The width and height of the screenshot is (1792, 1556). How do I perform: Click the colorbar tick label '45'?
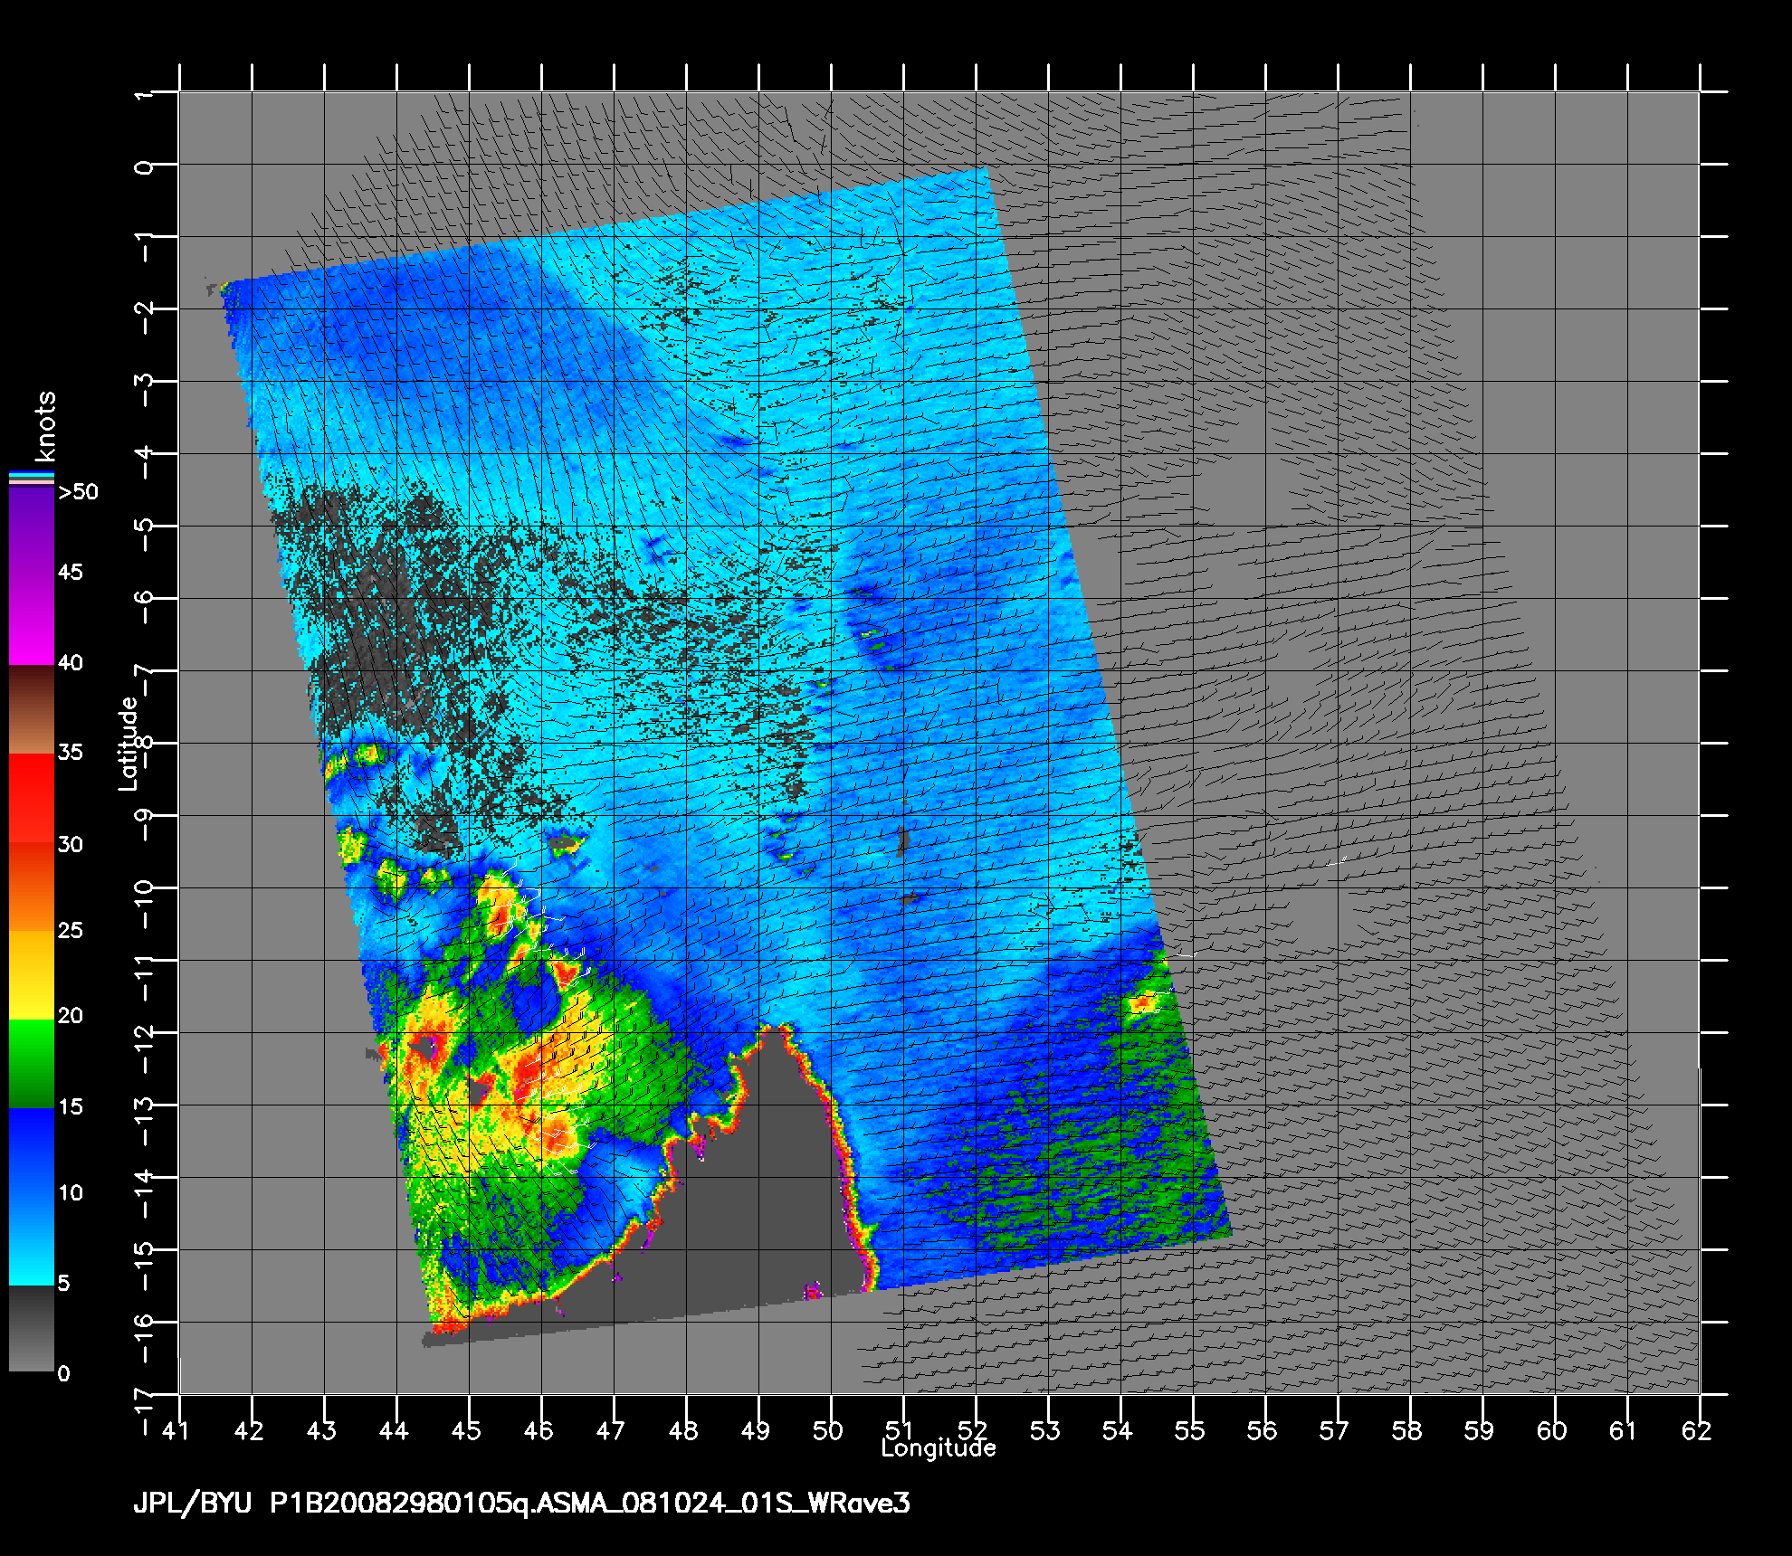click(71, 572)
